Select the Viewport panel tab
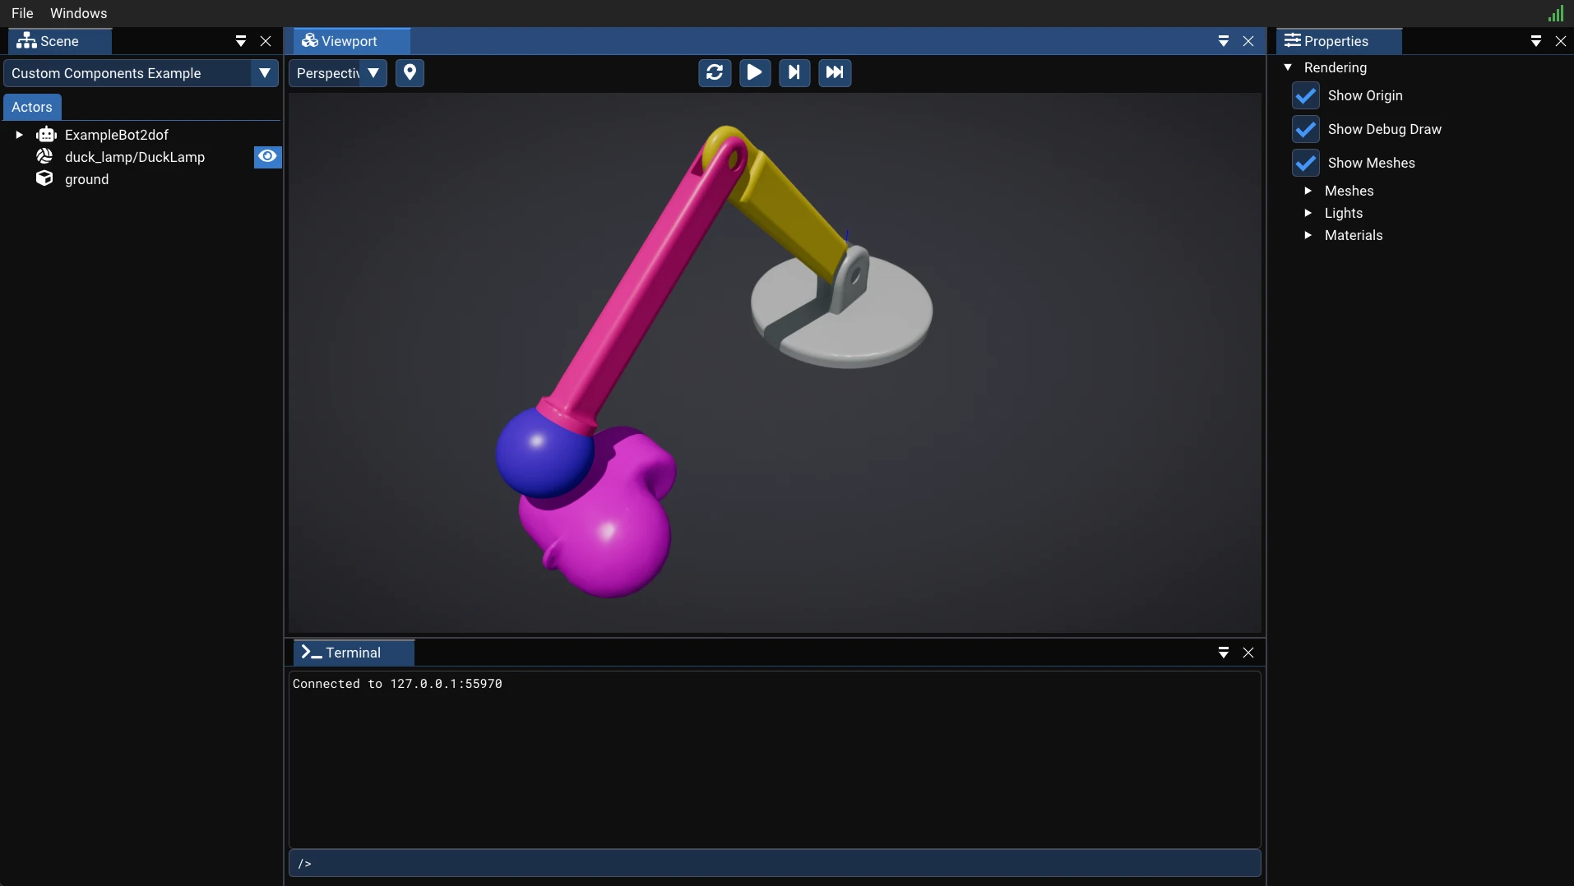The width and height of the screenshot is (1574, 886). click(x=351, y=41)
